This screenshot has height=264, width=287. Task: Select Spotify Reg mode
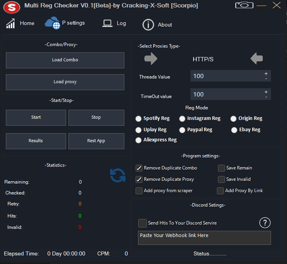coord(138,119)
